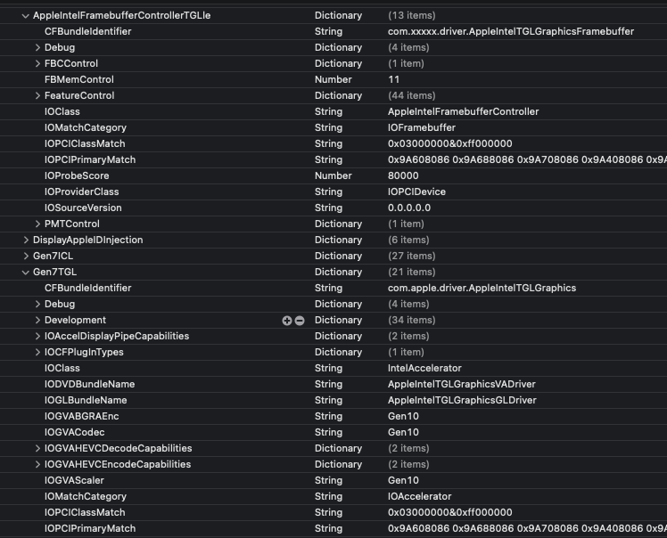The width and height of the screenshot is (667, 538).
Task: Expand the PMTControl dictionary
Action: pos(37,224)
